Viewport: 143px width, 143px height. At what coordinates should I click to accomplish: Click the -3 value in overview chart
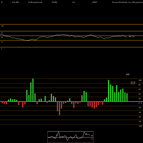coord(92,139)
